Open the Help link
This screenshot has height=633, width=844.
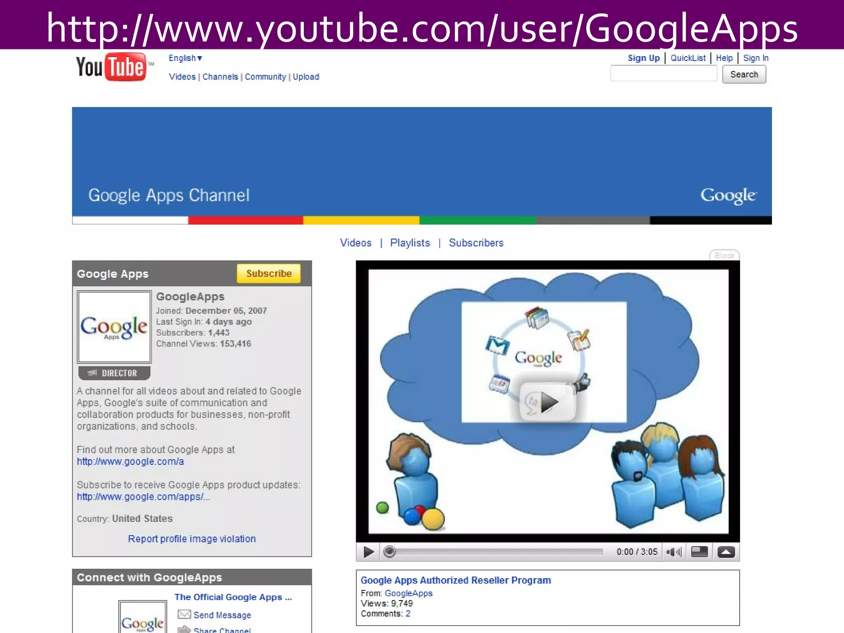[x=724, y=58]
